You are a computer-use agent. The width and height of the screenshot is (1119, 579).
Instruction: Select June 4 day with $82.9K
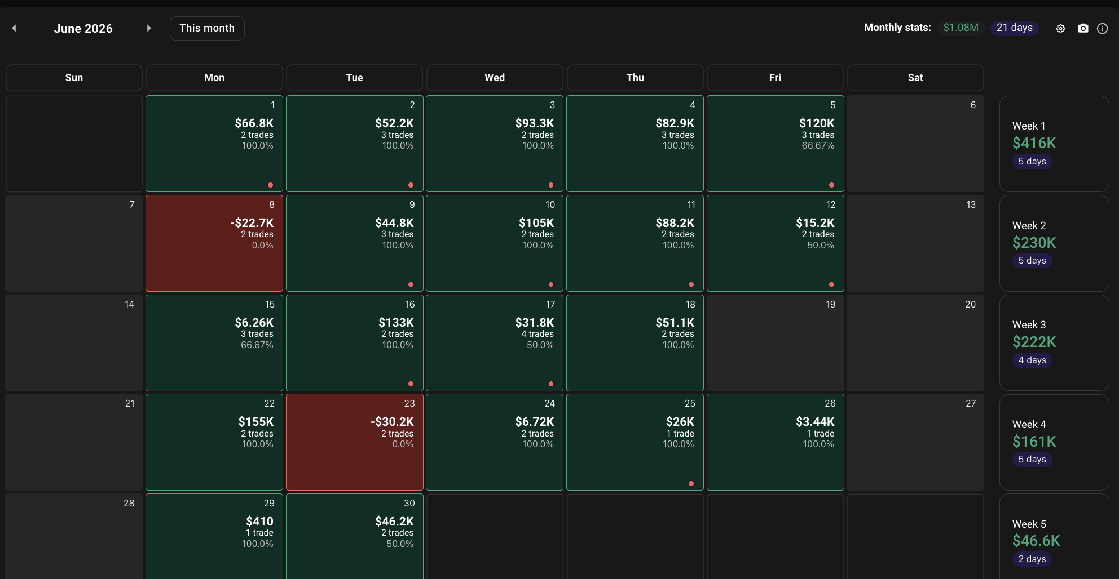click(x=635, y=144)
